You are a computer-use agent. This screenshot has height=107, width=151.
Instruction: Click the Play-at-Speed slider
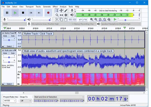click(x=129, y=20)
